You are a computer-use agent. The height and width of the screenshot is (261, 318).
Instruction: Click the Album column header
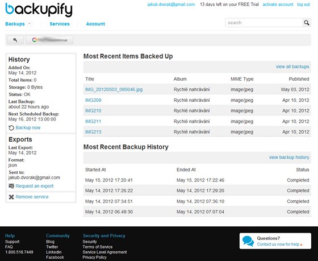click(180, 79)
